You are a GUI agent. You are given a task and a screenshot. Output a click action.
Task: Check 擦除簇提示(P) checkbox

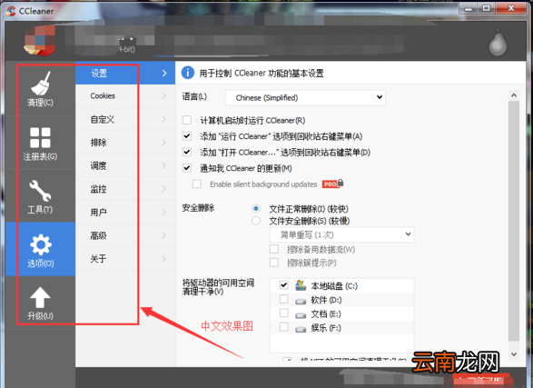pyautogui.click(x=274, y=263)
